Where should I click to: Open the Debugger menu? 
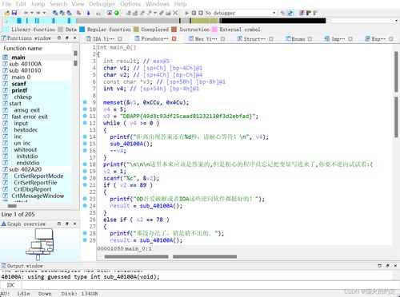(102, 4)
